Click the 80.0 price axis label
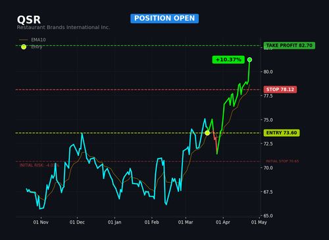The width and height of the screenshot is (329, 240). pyautogui.click(x=268, y=72)
